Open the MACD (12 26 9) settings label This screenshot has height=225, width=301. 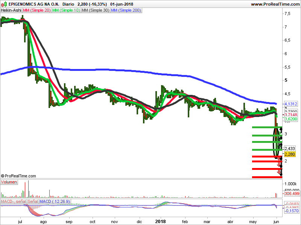click(x=55, y=201)
